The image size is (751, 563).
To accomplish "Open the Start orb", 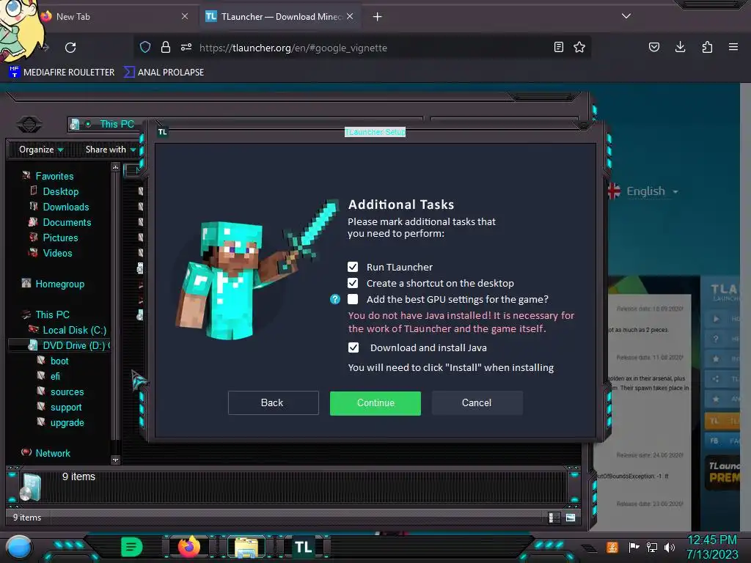I will tap(19, 547).
